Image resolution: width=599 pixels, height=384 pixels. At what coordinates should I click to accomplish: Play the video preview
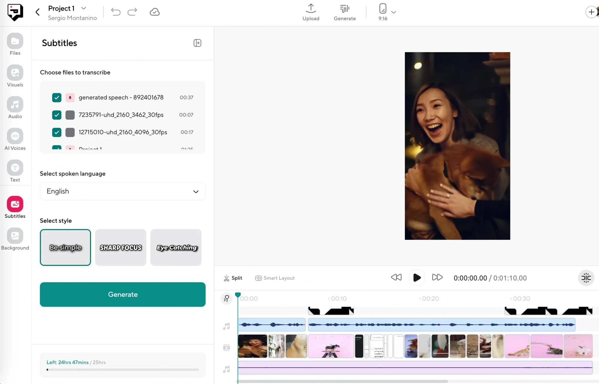(x=416, y=277)
